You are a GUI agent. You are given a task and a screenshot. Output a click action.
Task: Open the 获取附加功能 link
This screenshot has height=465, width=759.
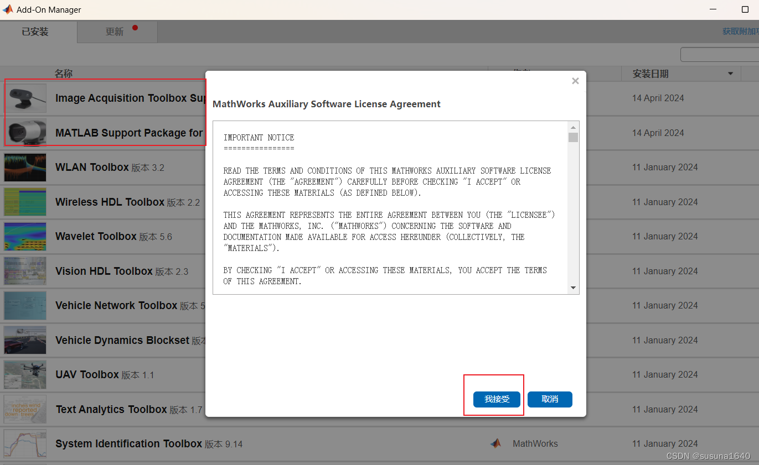(740, 32)
